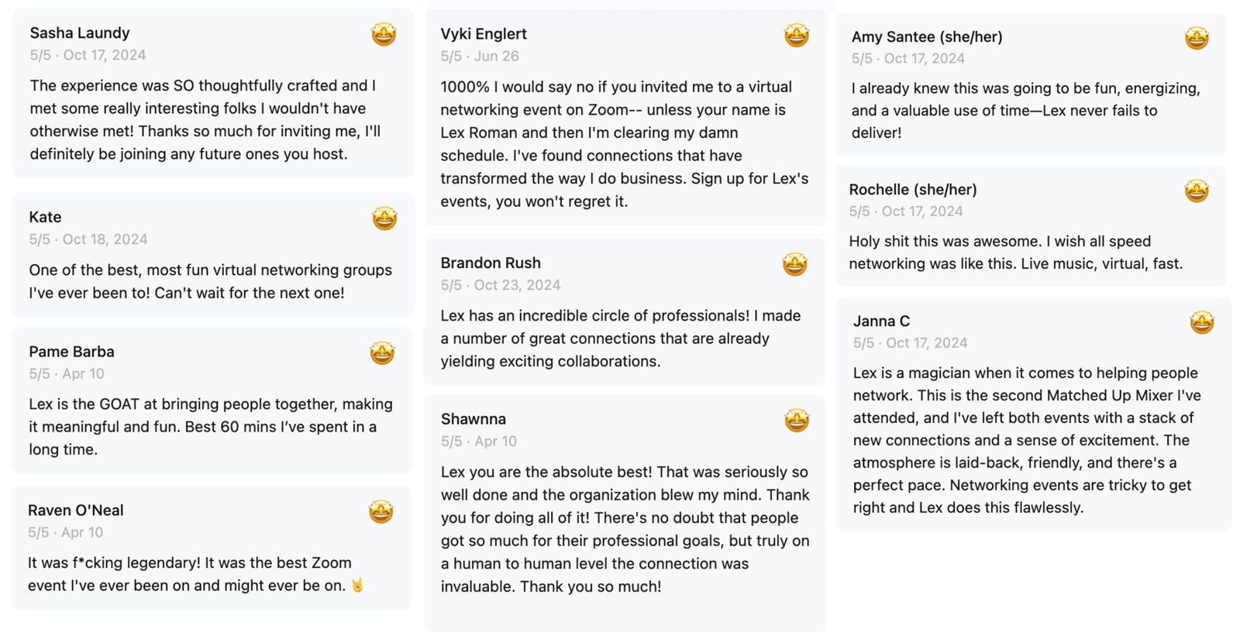
Task: Click star-struck emoji on Pame Barba's review
Action: [382, 353]
